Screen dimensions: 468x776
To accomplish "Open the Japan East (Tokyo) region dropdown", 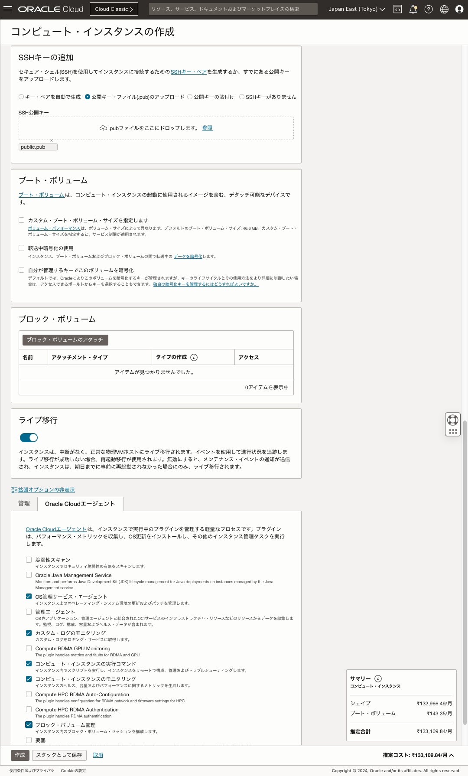I will [357, 9].
